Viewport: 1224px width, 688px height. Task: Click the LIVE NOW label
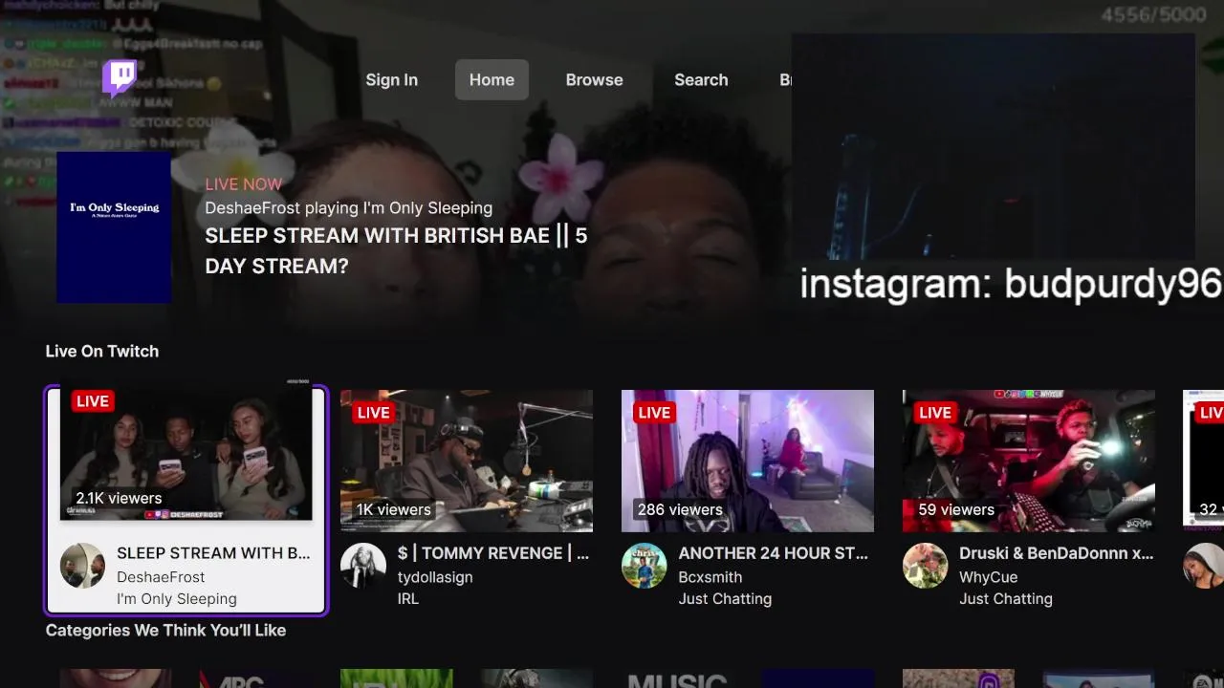[x=244, y=183]
